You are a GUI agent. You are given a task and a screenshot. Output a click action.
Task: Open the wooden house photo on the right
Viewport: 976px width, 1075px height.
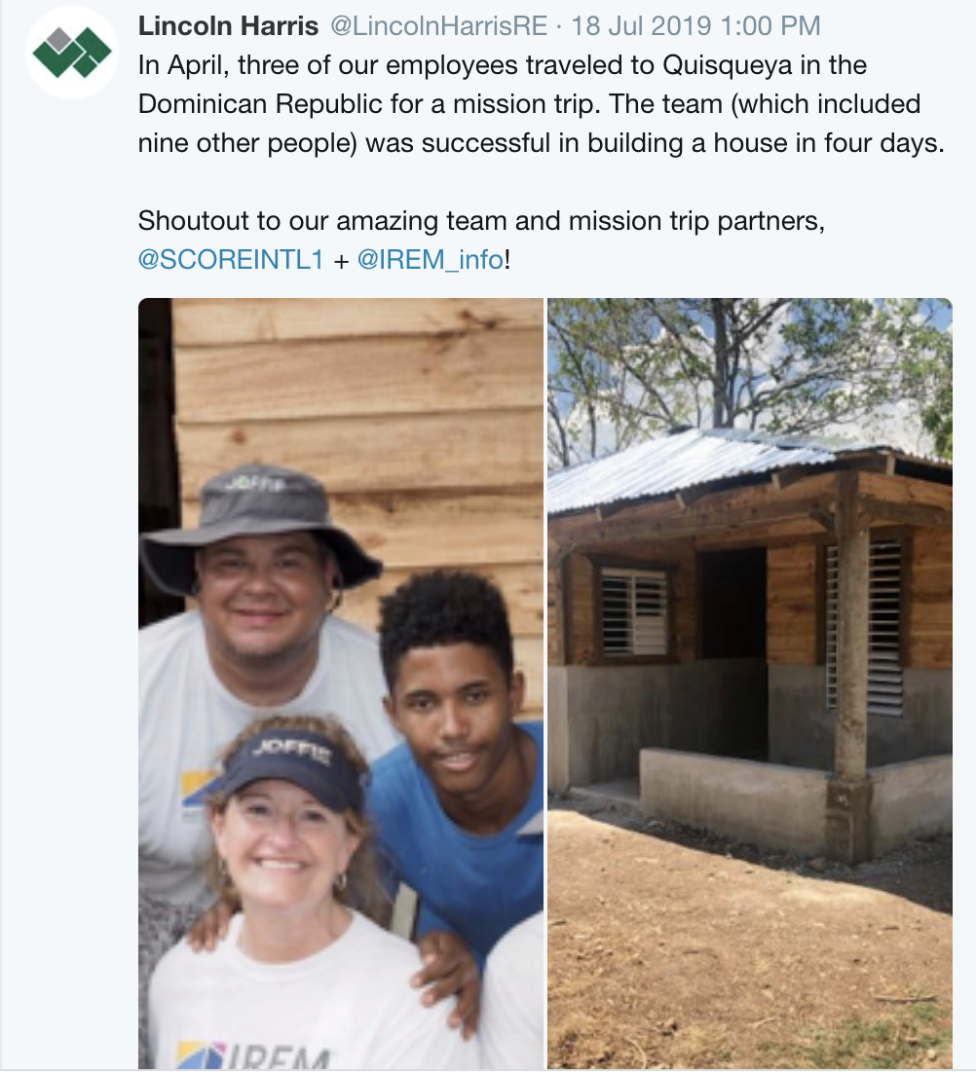point(749,682)
